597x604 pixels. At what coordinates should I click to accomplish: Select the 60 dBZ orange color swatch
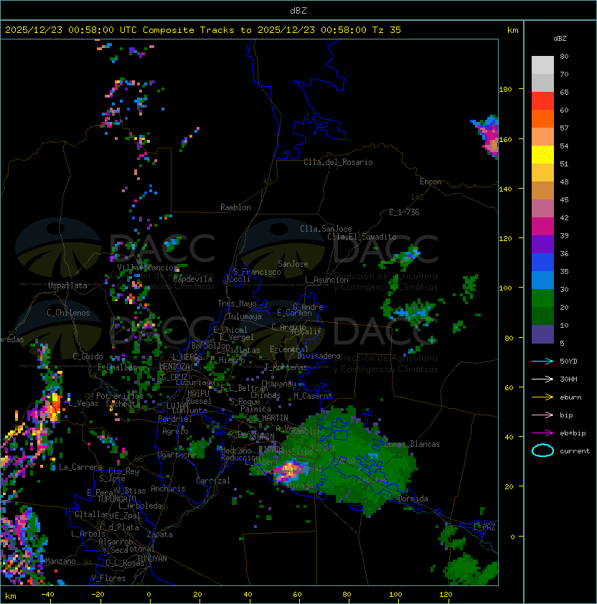tap(542, 118)
